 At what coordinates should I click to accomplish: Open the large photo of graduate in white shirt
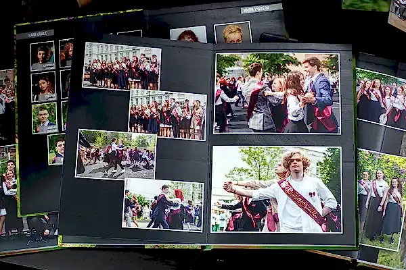tap(276, 189)
